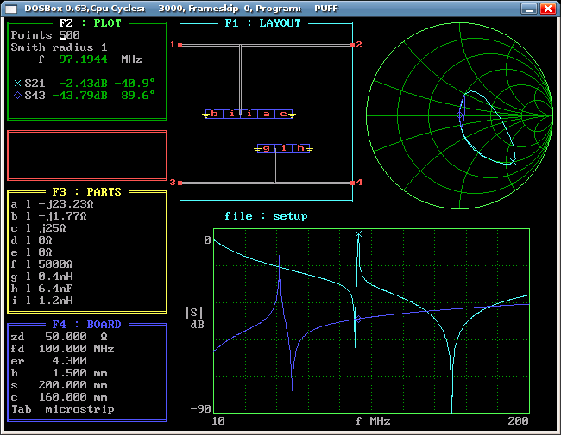Select part c line j25Ω
The height and width of the screenshot is (435, 561).
click(x=38, y=228)
